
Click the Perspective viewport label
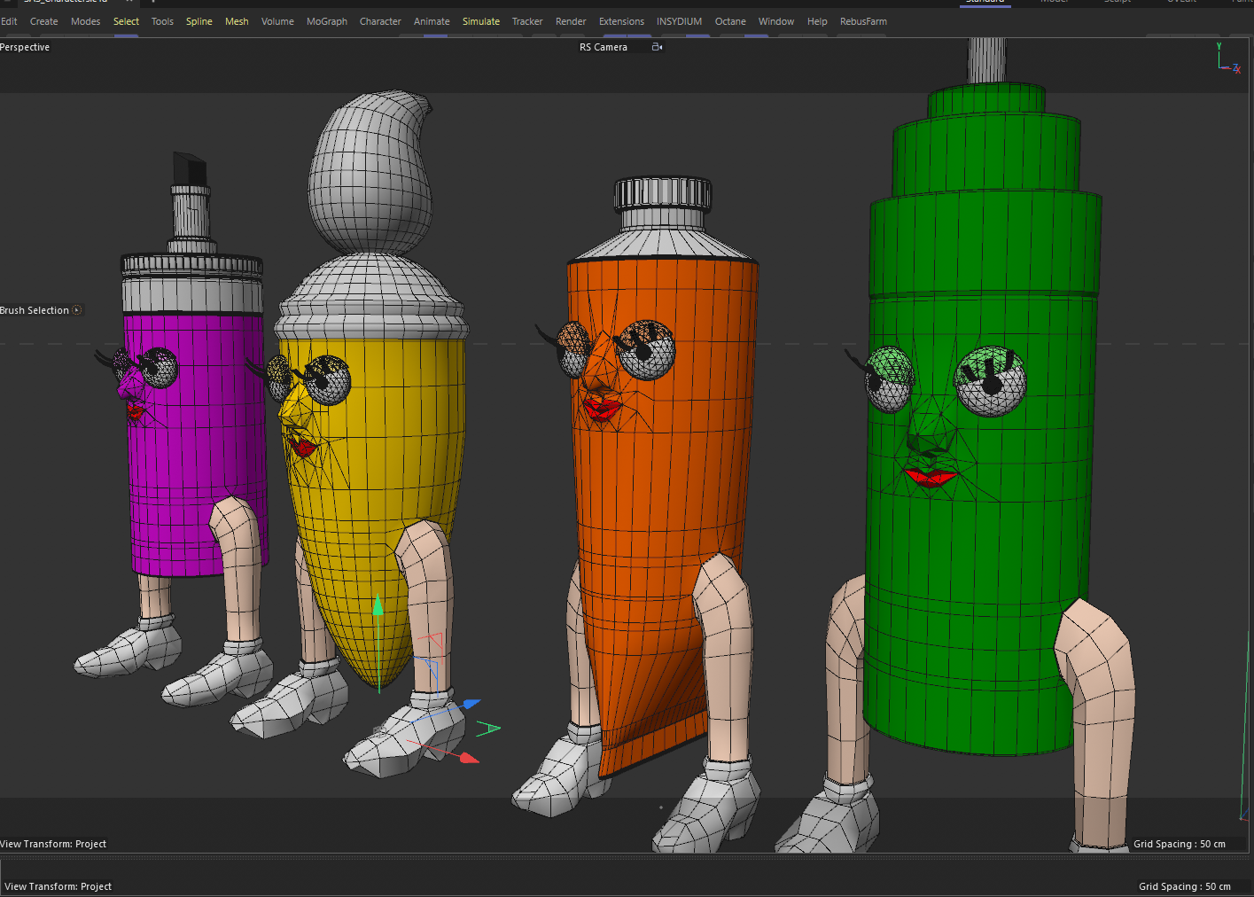click(25, 47)
